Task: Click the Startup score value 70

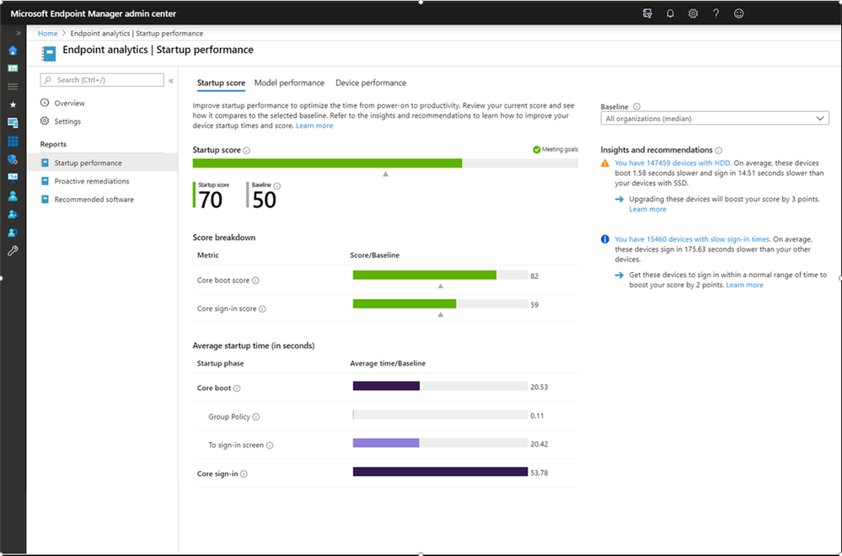Action: pos(211,200)
